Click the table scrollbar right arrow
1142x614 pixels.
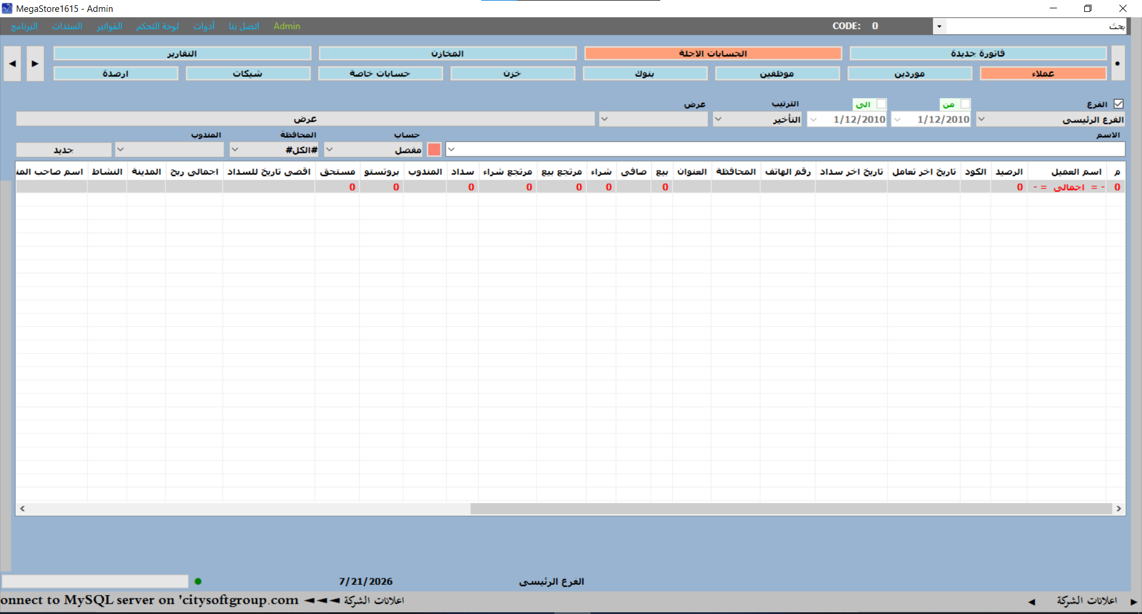click(1119, 508)
